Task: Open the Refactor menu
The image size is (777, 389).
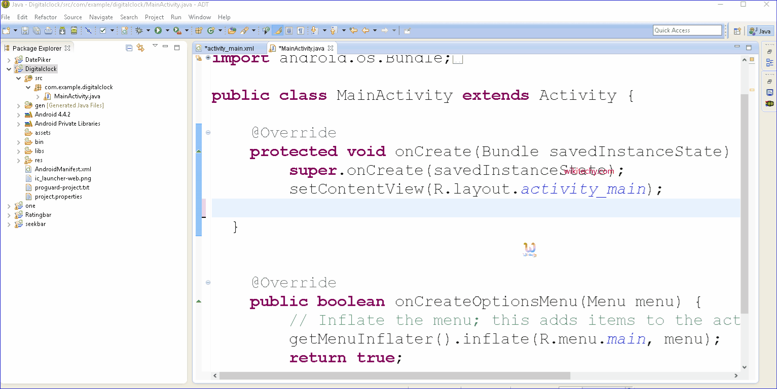Action: (x=46, y=17)
